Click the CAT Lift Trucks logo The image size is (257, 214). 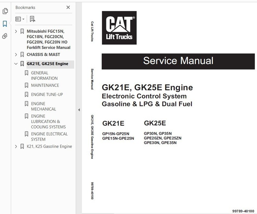[119, 28]
